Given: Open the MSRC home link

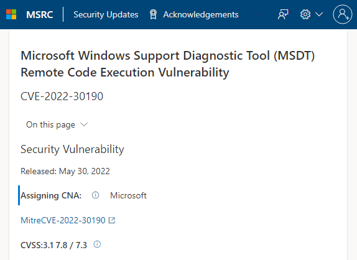Looking at the screenshot, I should click(x=40, y=14).
